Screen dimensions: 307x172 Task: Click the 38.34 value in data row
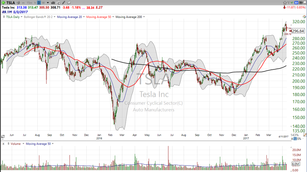(x=90, y=8)
